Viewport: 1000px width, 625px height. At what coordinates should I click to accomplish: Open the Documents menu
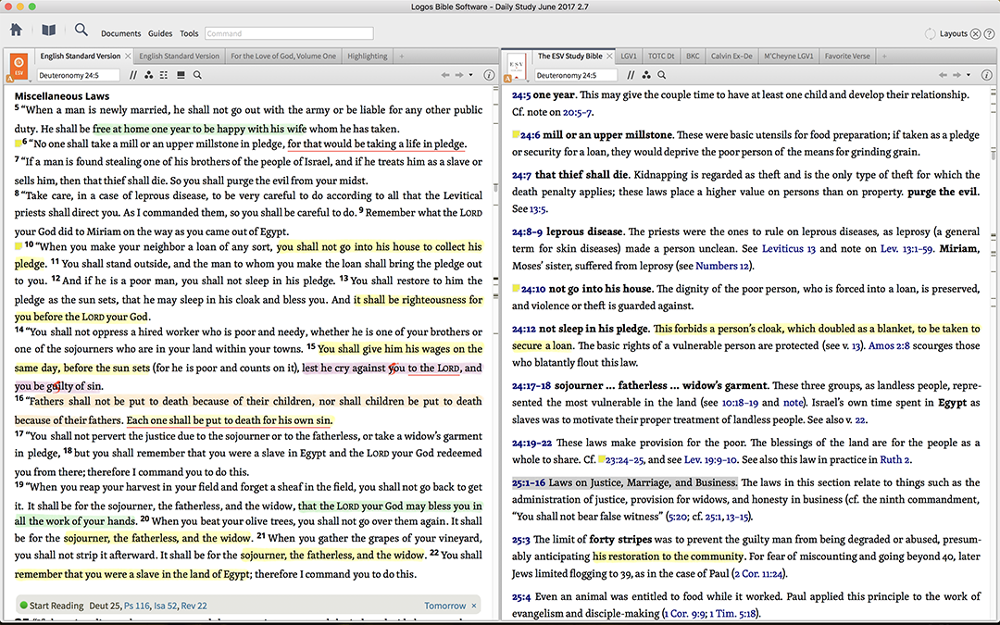(120, 34)
